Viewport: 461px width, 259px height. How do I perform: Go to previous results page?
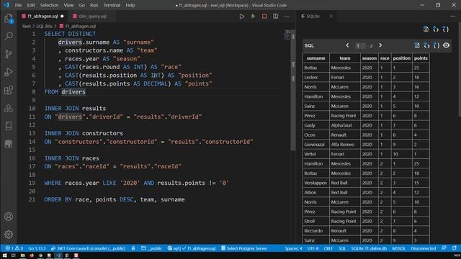[x=347, y=45]
